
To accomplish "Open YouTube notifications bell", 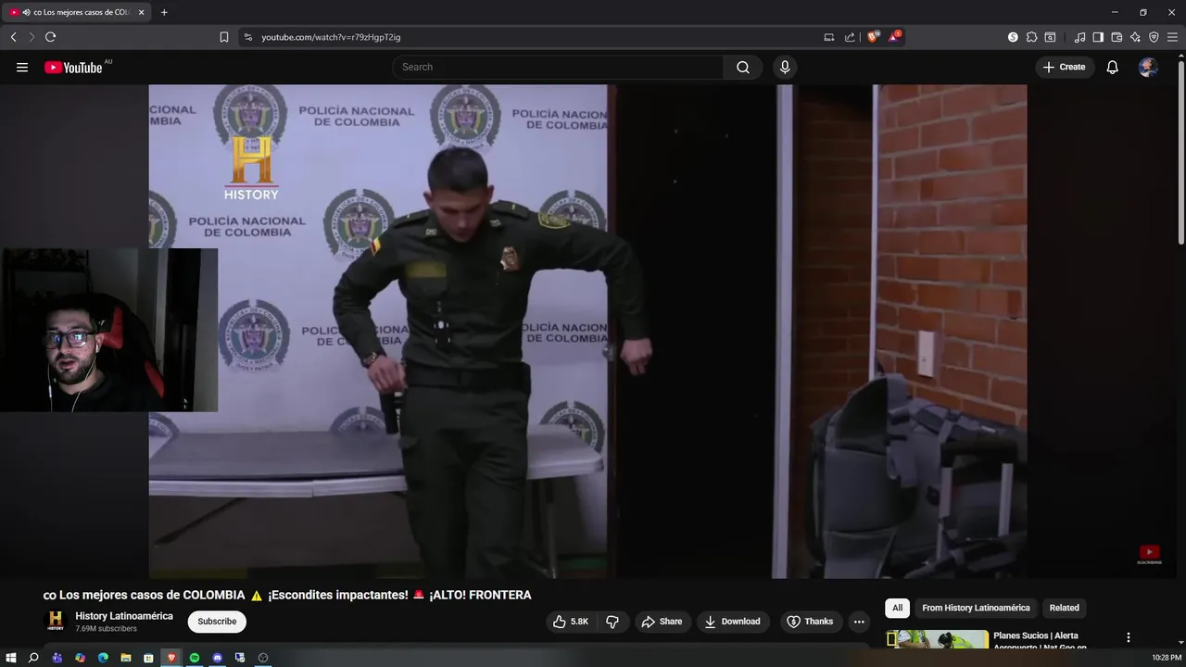I will [x=1113, y=67].
